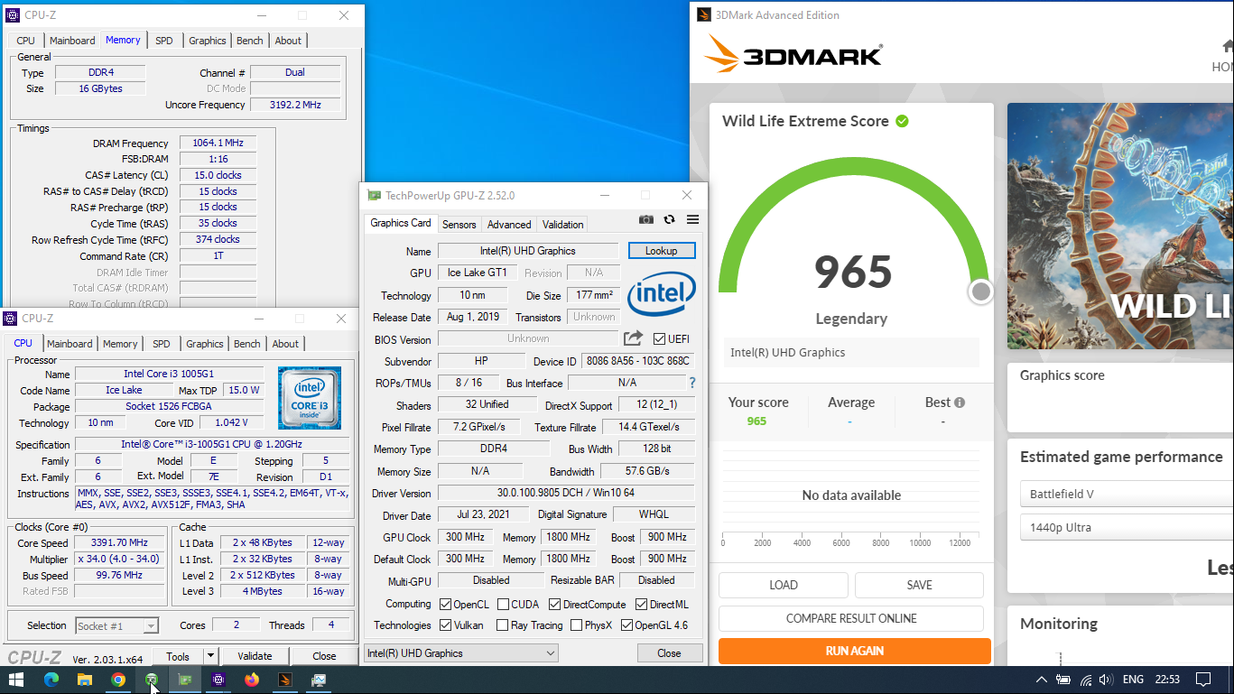Click the ENG language indicator
The width and height of the screenshot is (1234, 694).
(x=1133, y=680)
